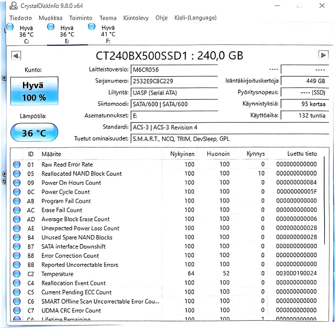This screenshot has height=328, width=335.
Task: Click the Huonoin column header
Action: pos(215,154)
